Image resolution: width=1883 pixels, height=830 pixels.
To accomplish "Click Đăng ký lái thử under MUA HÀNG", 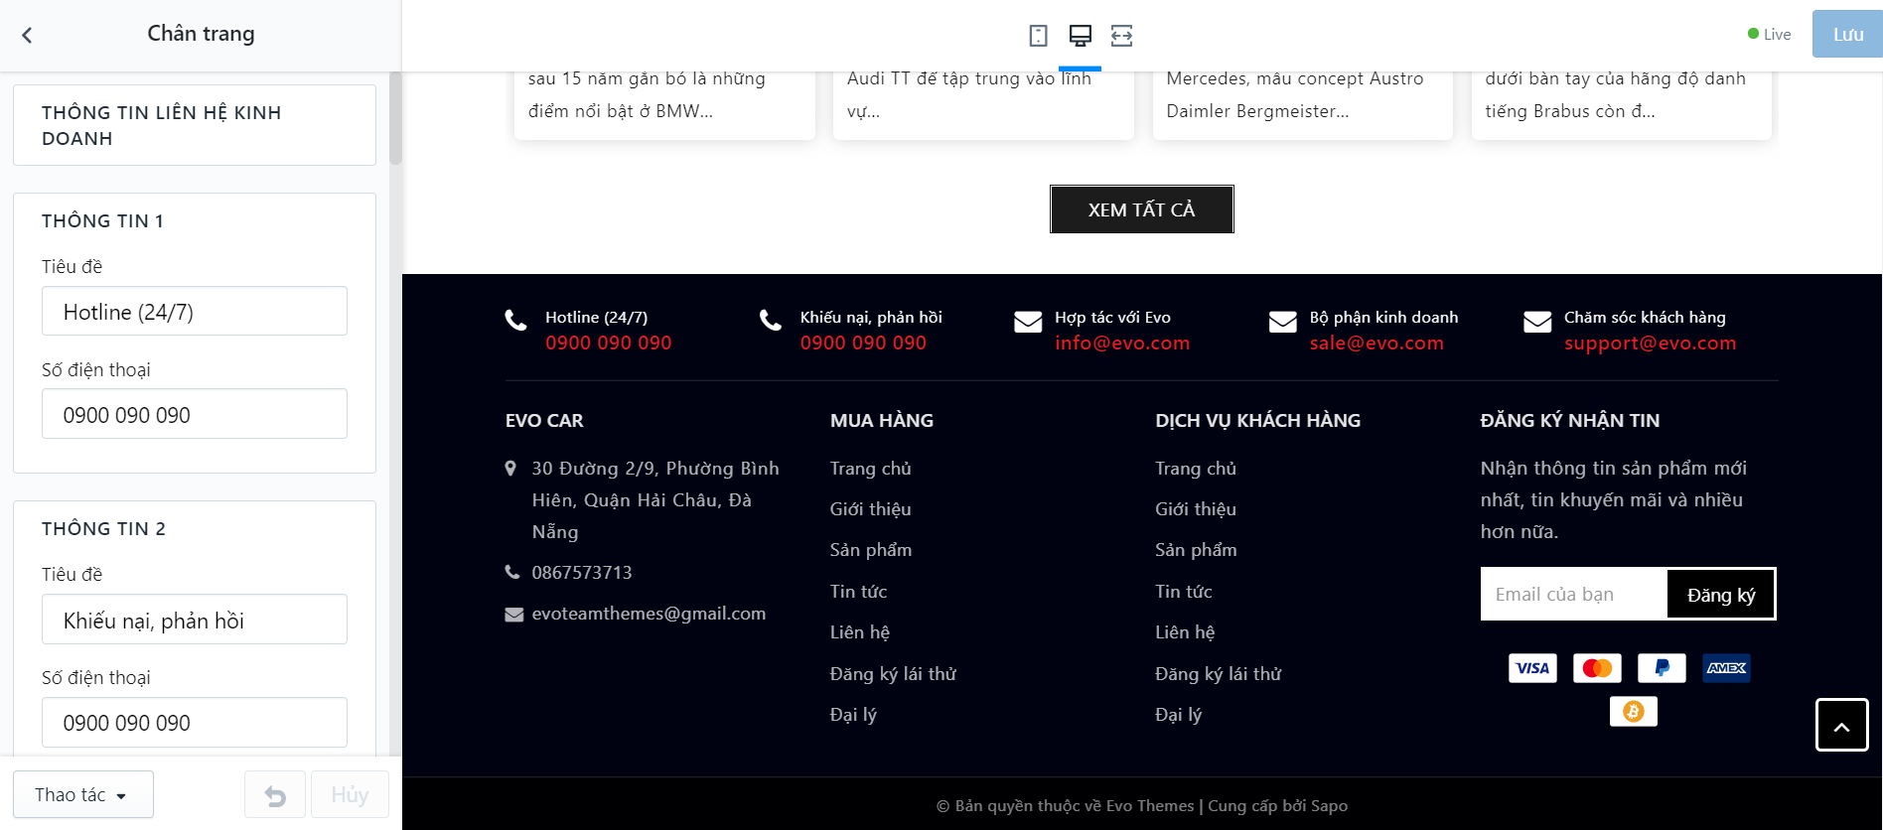I will [894, 673].
